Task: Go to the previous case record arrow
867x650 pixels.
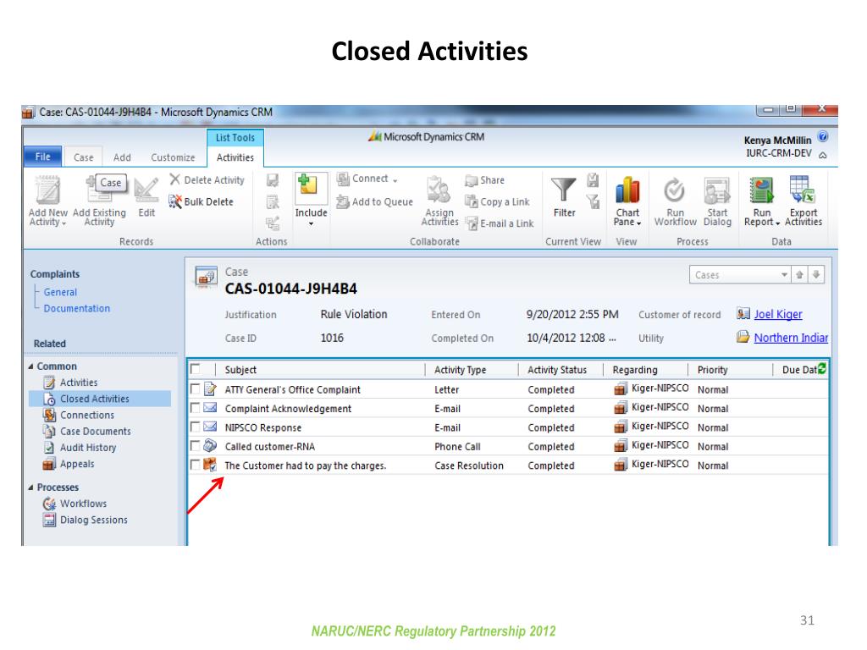Action: pos(799,275)
